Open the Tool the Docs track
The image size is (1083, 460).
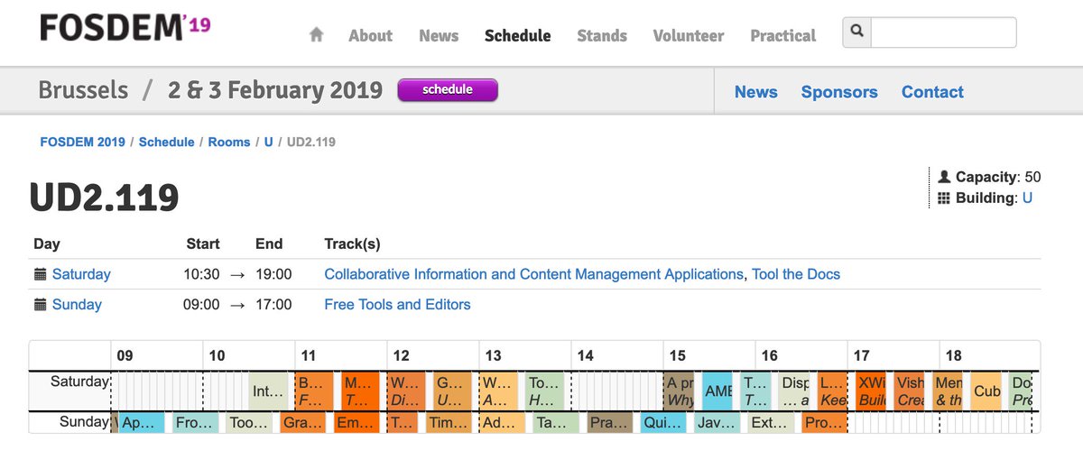click(x=796, y=274)
